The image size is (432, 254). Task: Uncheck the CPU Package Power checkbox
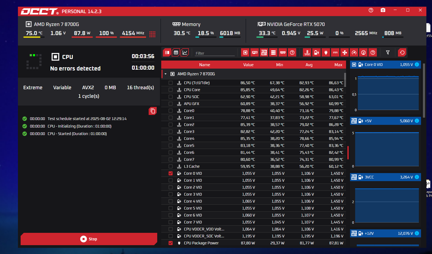tap(171, 243)
